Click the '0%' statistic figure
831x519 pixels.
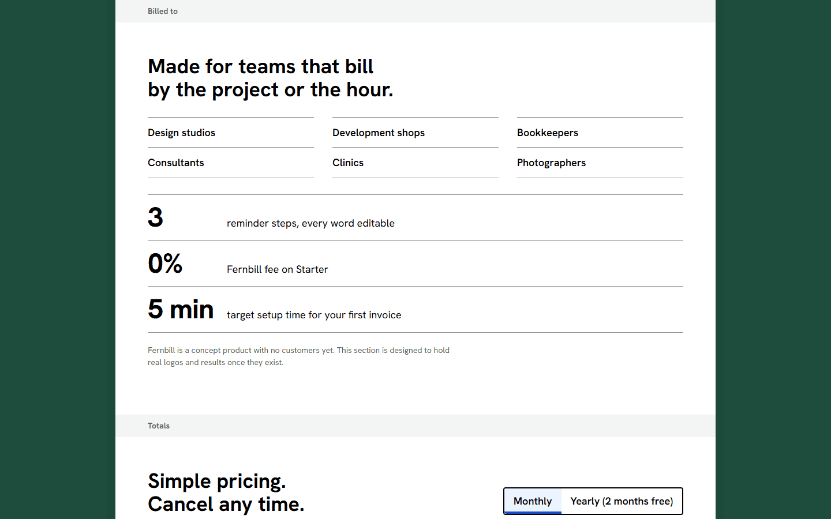point(165,264)
